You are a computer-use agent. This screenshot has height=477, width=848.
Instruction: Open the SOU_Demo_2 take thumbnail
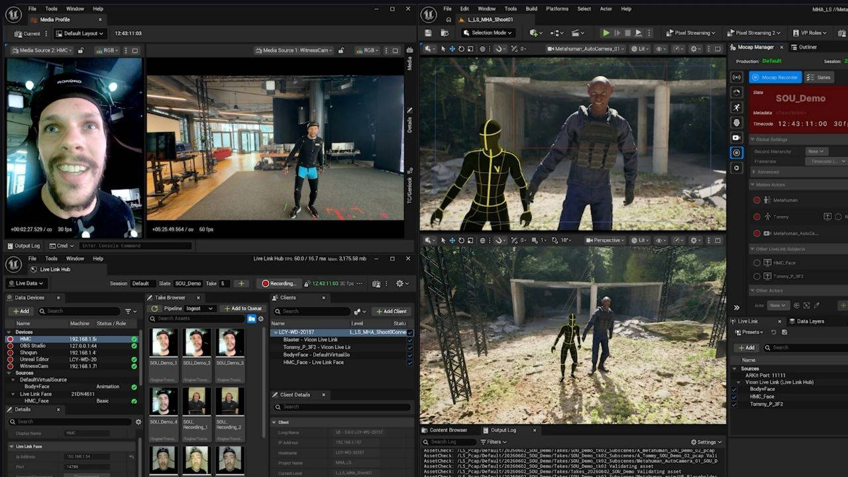point(197,343)
